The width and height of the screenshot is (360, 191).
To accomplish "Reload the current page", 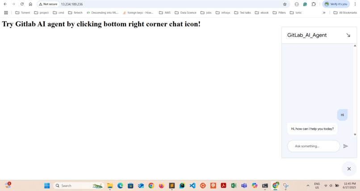I will tap(22, 4).
